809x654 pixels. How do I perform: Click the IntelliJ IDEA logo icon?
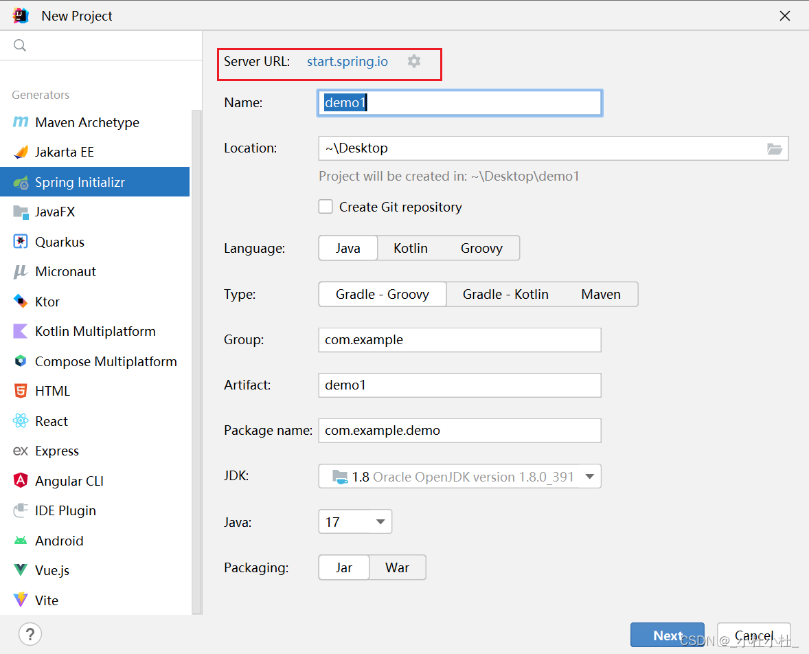click(21, 16)
